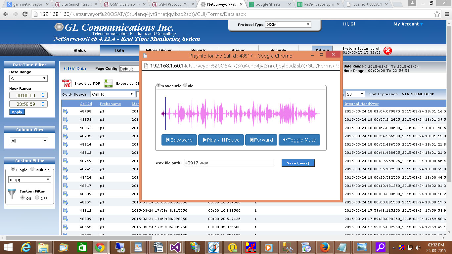Image resolution: width=452 pixels, height=254 pixels.
Task: Open the page size 20 dropdown
Action: pos(355,94)
